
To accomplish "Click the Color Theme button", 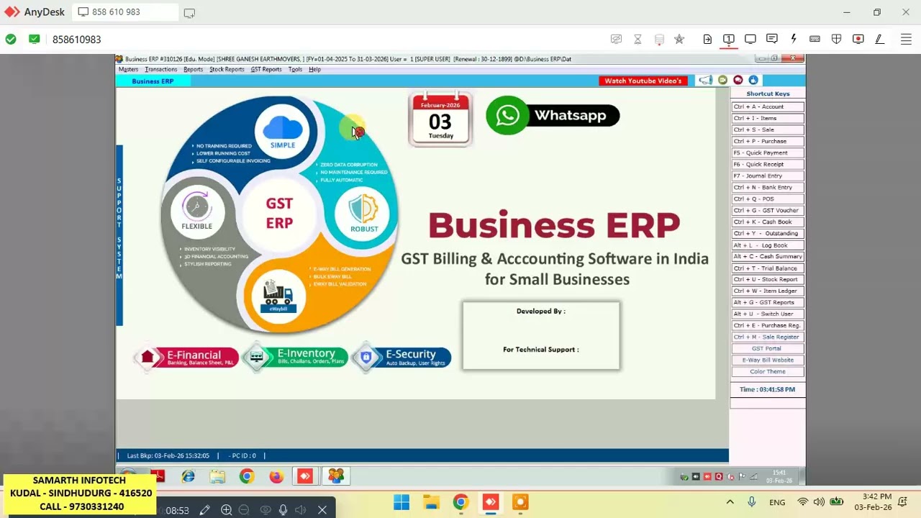I will (x=768, y=371).
